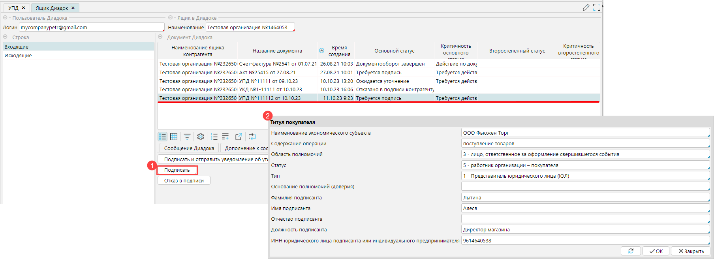The width and height of the screenshot is (714, 259).
Task: Click the add-lines icon with plus
Action: [x=225, y=137]
